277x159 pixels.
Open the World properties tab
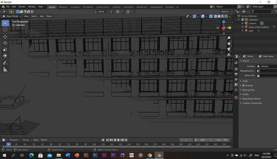[x=236, y=90]
